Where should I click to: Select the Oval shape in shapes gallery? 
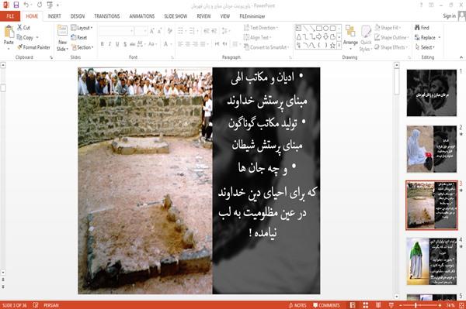[325, 28]
